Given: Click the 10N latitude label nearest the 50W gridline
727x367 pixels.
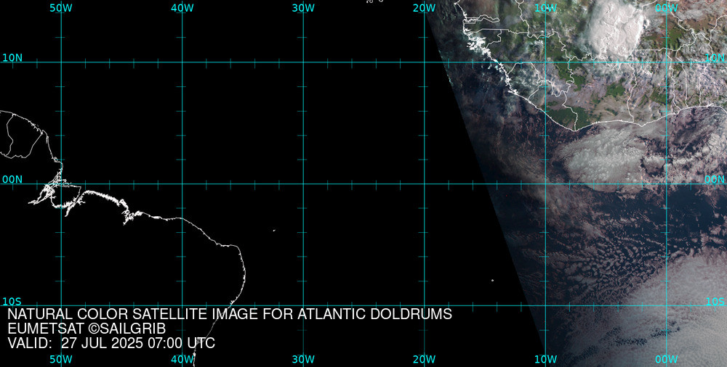Looking at the screenshot, I should (12, 58).
